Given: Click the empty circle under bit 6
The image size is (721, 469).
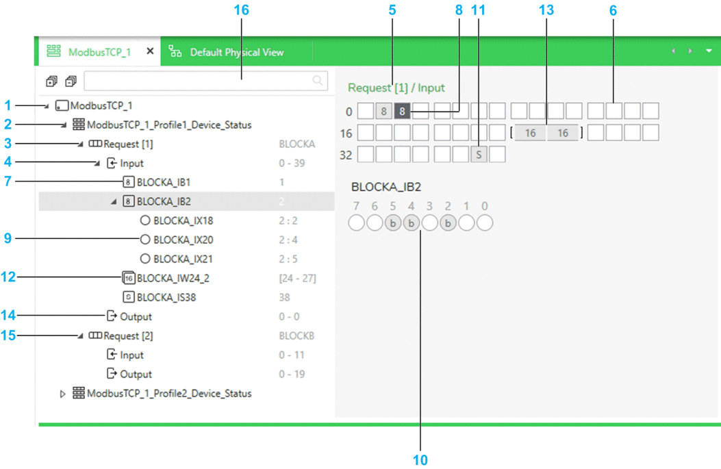Looking at the screenshot, I should pos(375,223).
